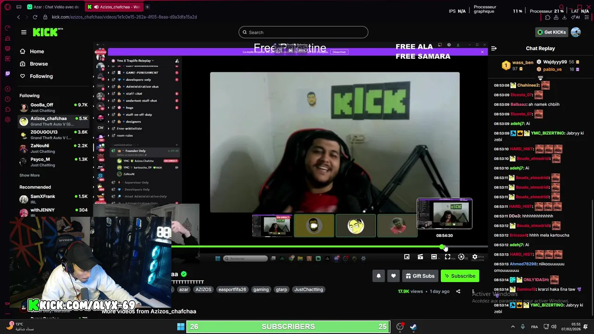Seek on the video progress bar
Viewport: 594px width, 334px height.
pos(329,247)
